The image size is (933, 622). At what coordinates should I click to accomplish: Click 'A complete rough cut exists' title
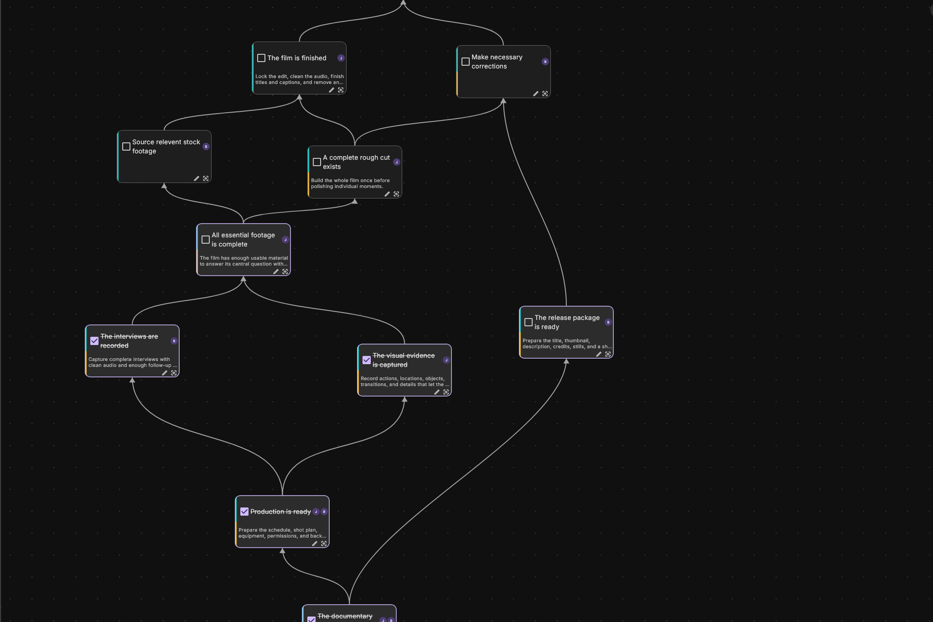pos(357,162)
